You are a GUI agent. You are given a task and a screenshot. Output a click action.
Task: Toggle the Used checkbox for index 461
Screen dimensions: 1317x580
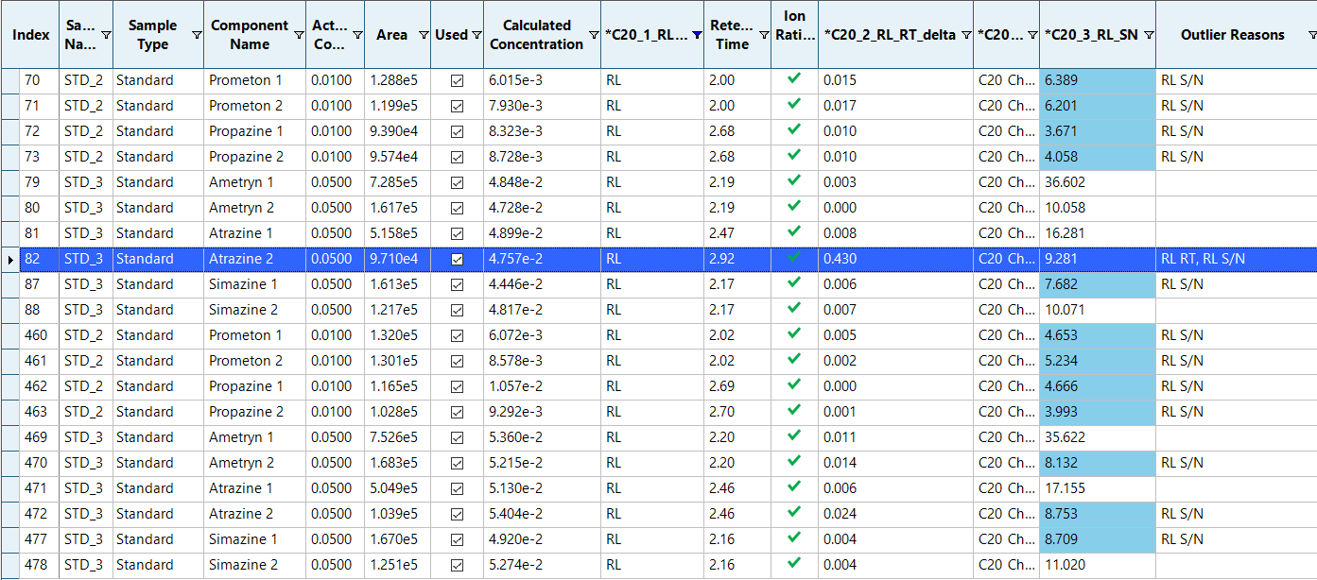pyautogui.click(x=458, y=361)
